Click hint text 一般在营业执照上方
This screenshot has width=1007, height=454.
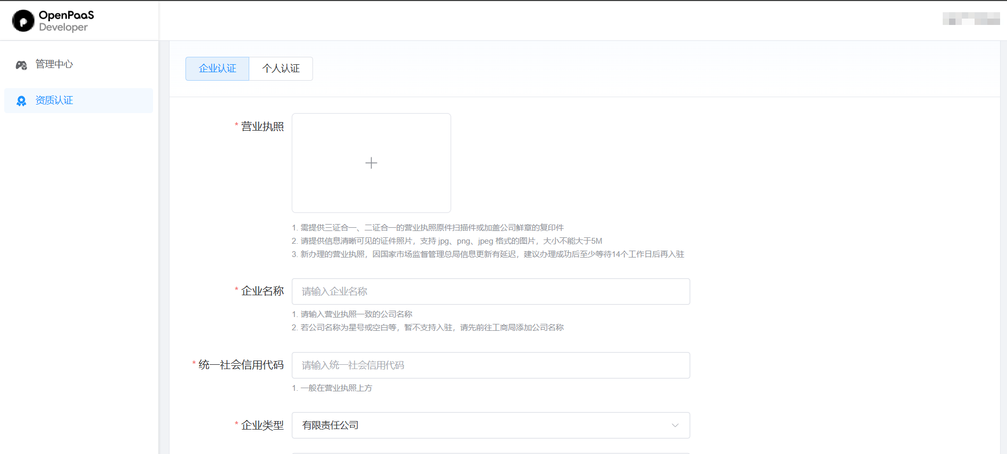point(332,388)
